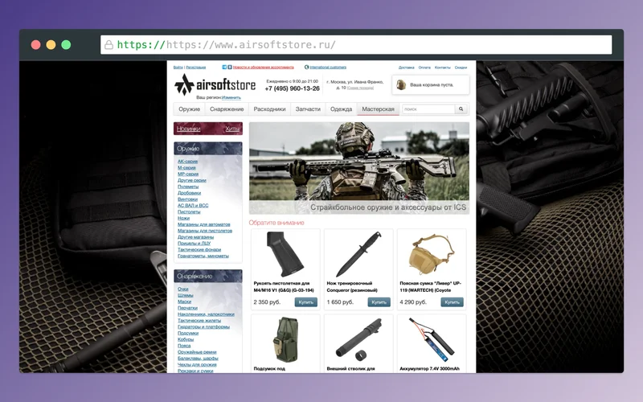Open the Тактические жилеты category
This screenshot has height=402, width=643.
tap(199, 320)
